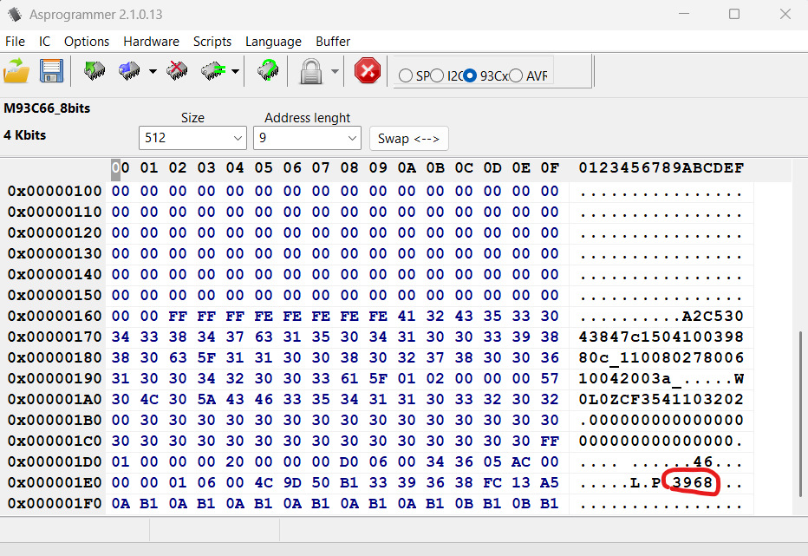Click the Swap <--> button

click(x=408, y=138)
